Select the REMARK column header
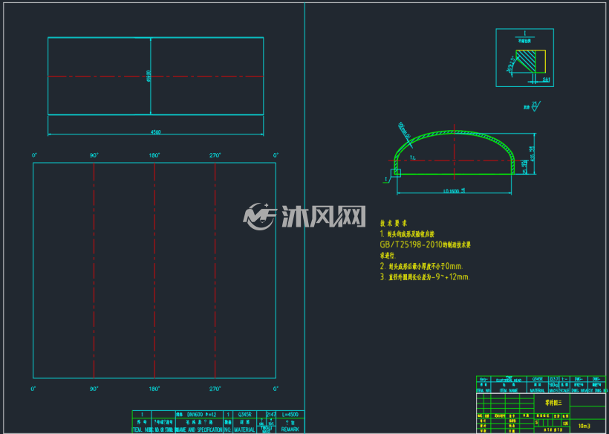609x434 pixels. (290, 430)
